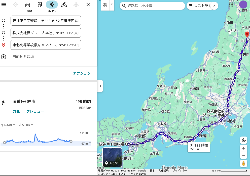
Task: Collapse the side panel with the arrow
Action: (x=100, y=86)
